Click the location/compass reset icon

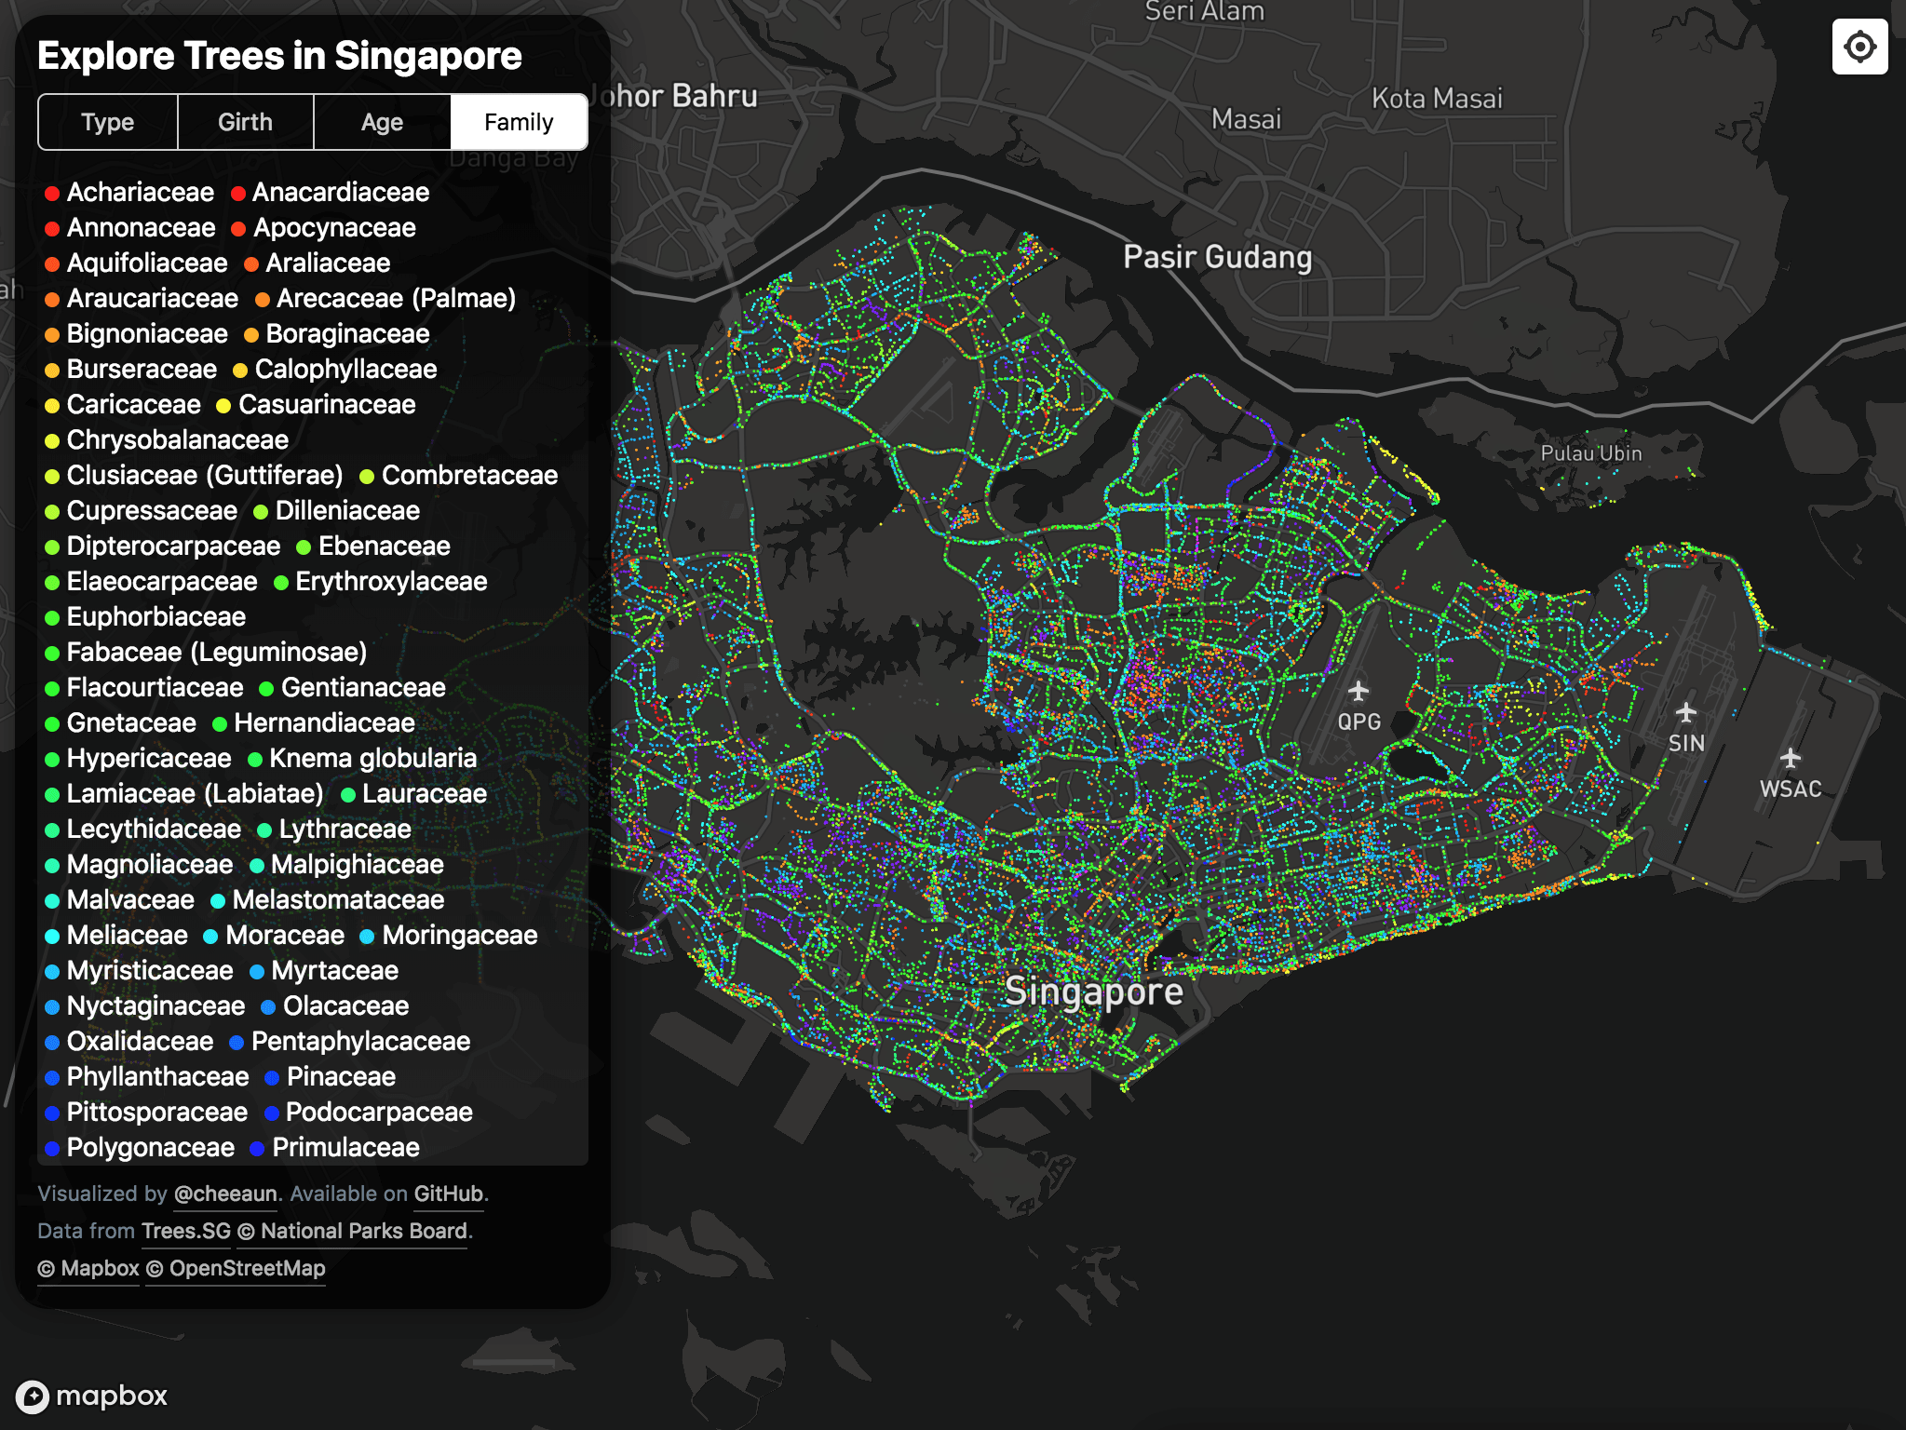coord(1859,45)
